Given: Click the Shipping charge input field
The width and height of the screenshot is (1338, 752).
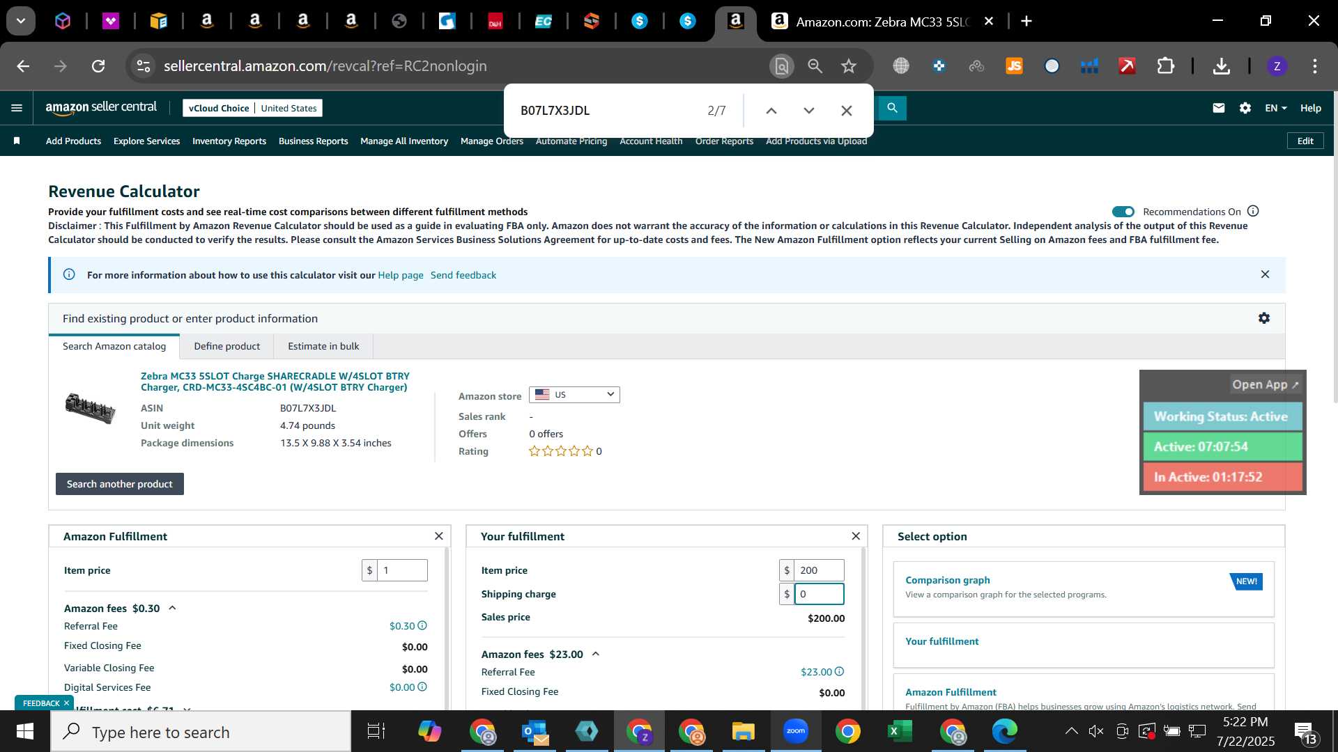Looking at the screenshot, I should click(x=819, y=594).
